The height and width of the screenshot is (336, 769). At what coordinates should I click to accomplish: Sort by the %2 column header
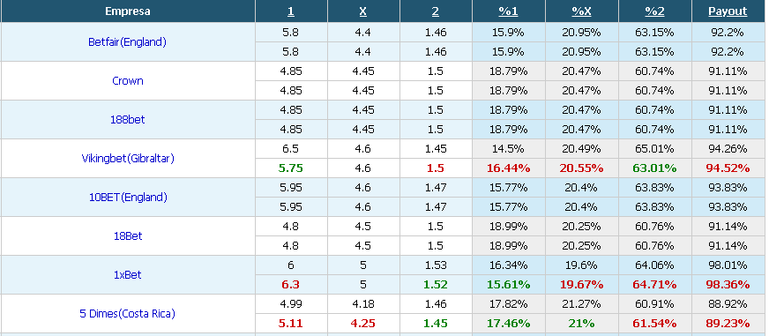coord(654,11)
